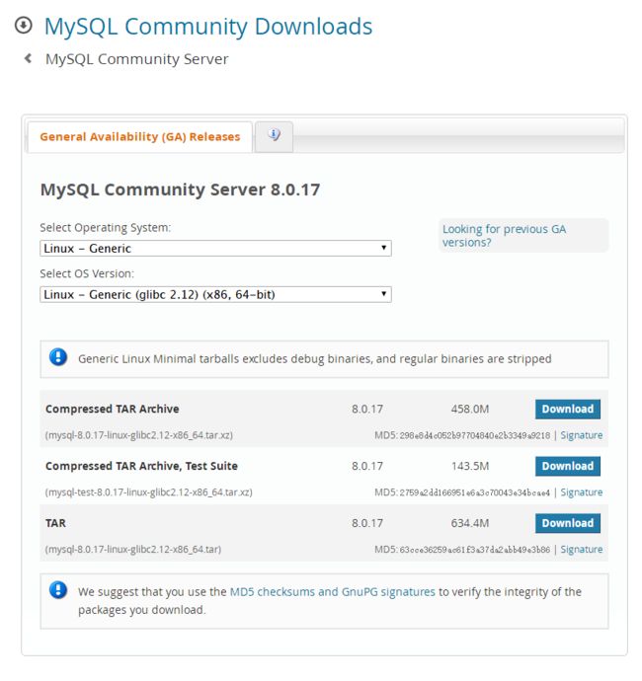Open the Select OS Version dropdown
The width and height of the screenshot is (642, 681).
tap(215, 294)
